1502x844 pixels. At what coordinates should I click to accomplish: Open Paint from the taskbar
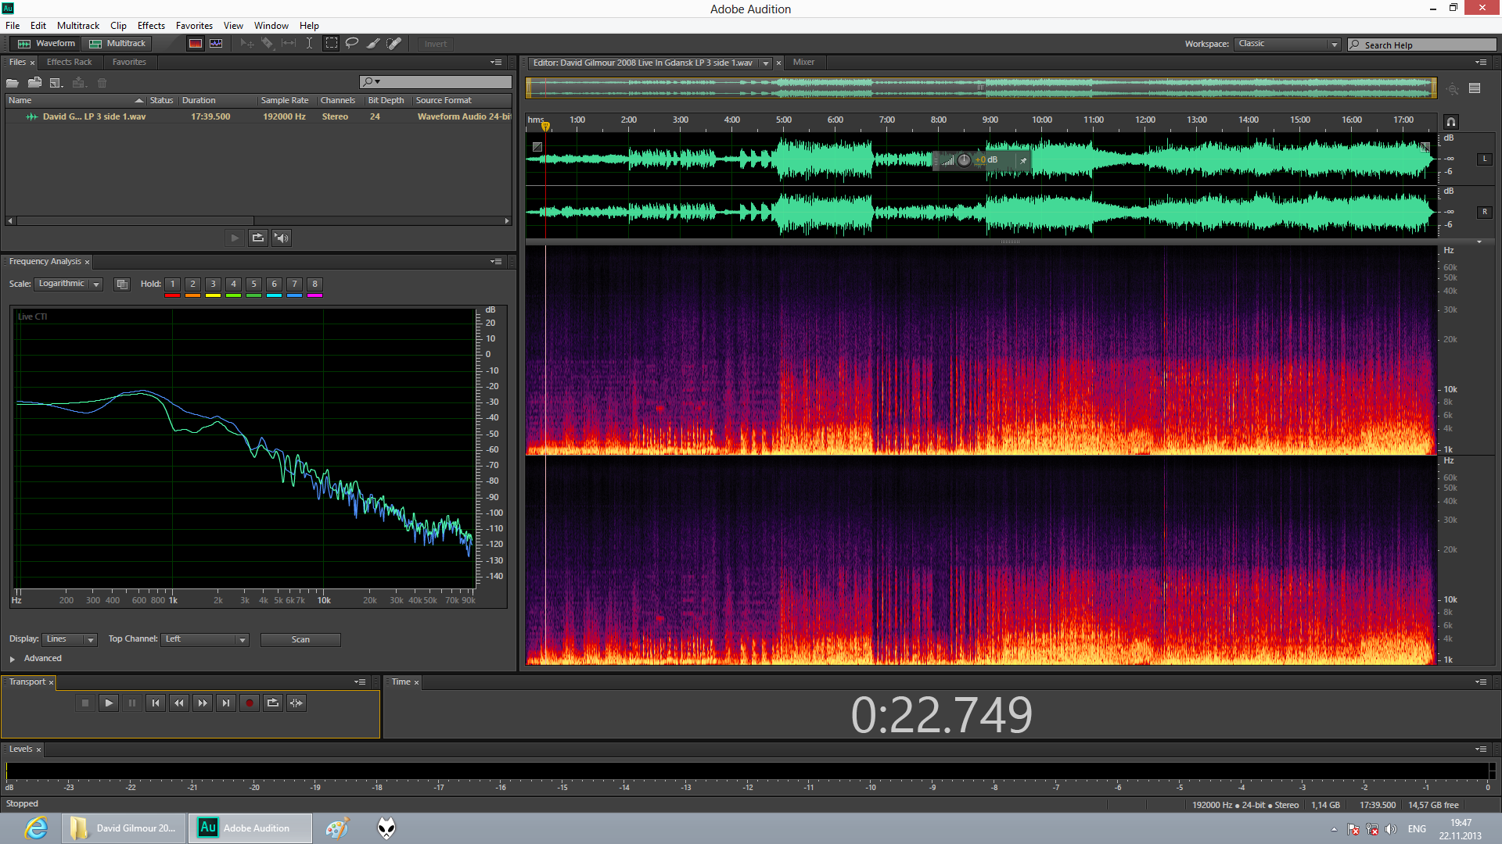click(337, 828)
